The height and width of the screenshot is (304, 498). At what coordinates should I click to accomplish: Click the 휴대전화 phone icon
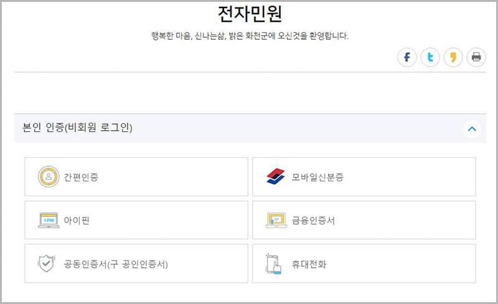(275, 264)
